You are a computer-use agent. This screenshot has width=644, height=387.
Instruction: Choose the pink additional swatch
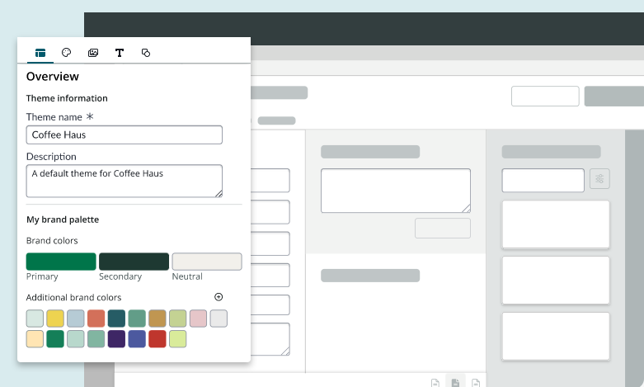coord(199,319)
